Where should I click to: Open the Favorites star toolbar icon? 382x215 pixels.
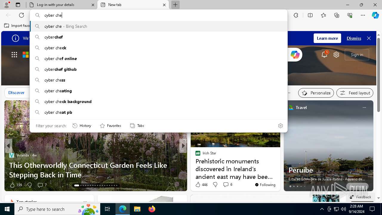click(324, 15)
